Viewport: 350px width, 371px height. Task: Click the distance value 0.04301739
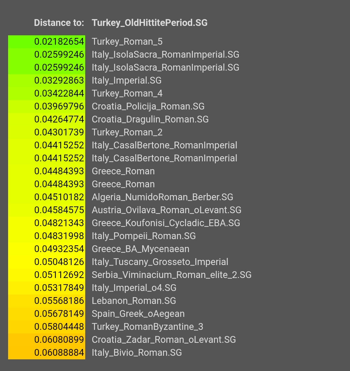pos(59,132)
